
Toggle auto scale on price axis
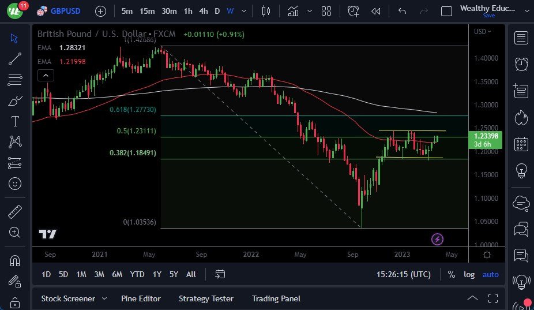(x=491, y=274)
